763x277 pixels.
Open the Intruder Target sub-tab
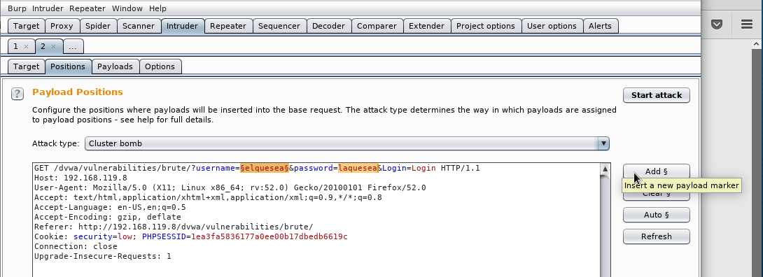(27, 66)
